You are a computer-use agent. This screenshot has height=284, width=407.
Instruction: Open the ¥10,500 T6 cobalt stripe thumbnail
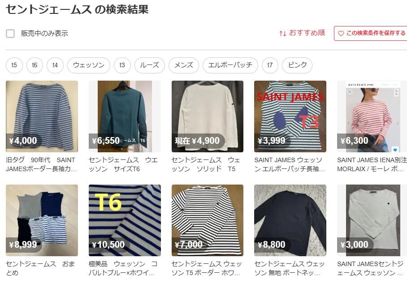[125, 220]
